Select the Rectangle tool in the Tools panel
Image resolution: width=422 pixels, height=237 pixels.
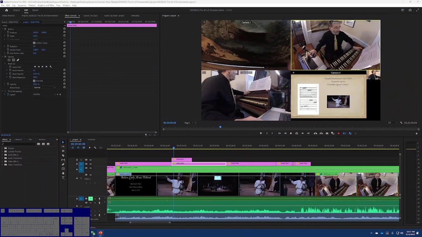63,169
